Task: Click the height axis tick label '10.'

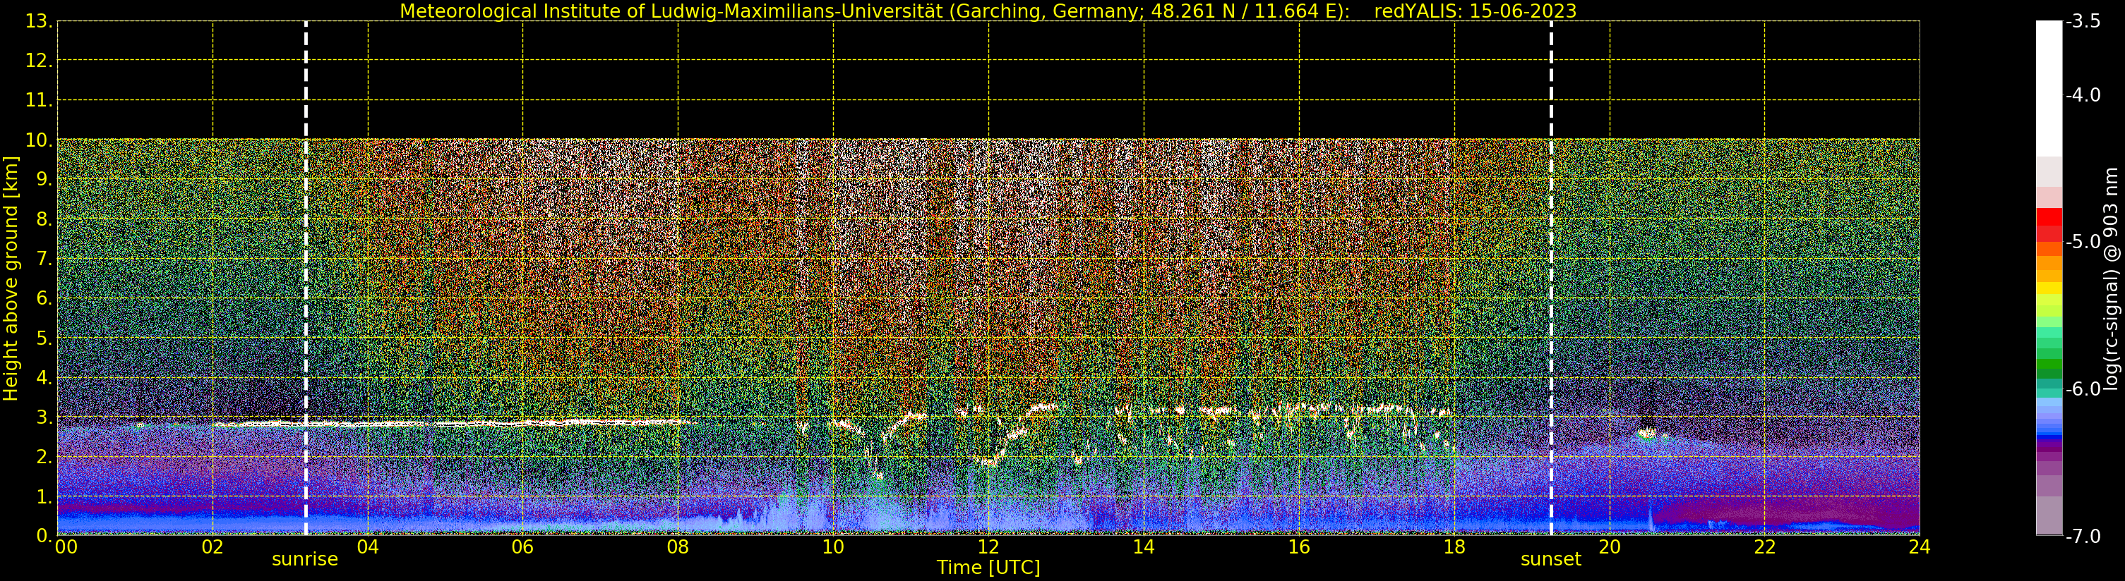Action: tap(39, 140)
